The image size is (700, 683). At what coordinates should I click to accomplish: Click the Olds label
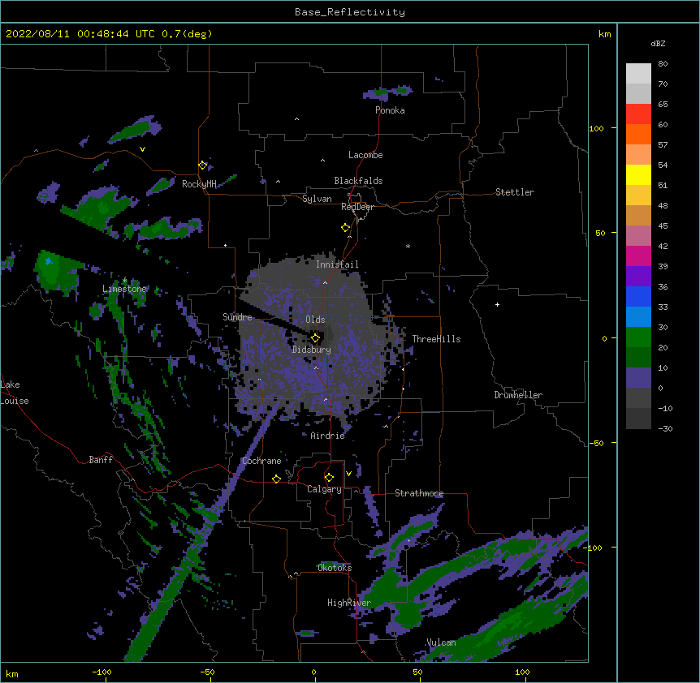tap(315, 320)
